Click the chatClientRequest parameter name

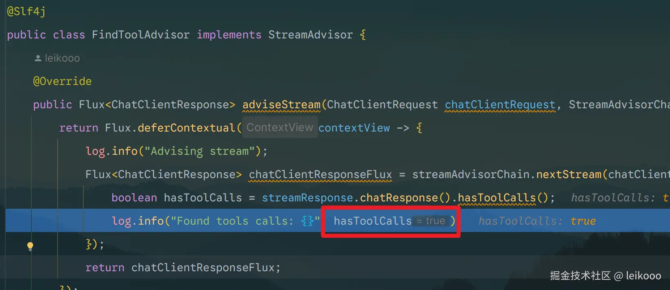(x=500, y=105)
